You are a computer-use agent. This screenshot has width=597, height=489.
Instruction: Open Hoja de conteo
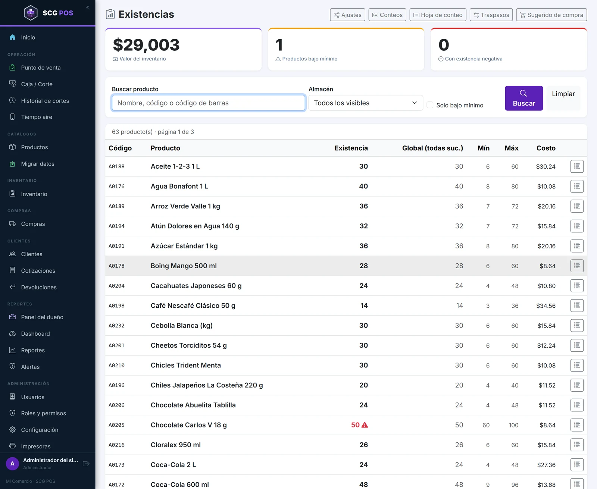(438, 15)
